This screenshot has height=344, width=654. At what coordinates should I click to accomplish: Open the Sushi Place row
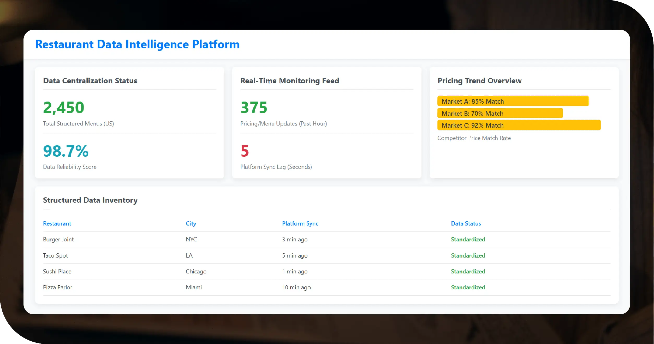[57, 271]
